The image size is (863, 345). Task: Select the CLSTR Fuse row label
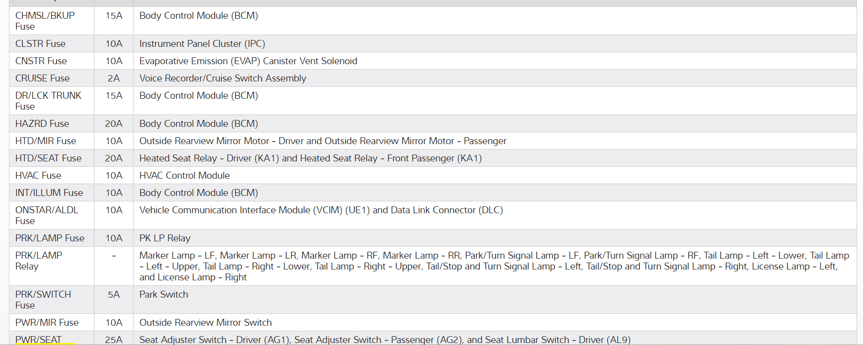pos(40,43)
